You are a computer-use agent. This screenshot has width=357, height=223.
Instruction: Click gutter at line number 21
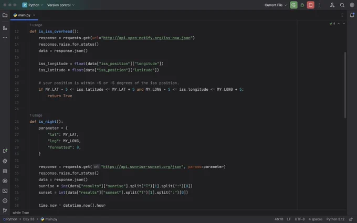click(x=17, y=89)
